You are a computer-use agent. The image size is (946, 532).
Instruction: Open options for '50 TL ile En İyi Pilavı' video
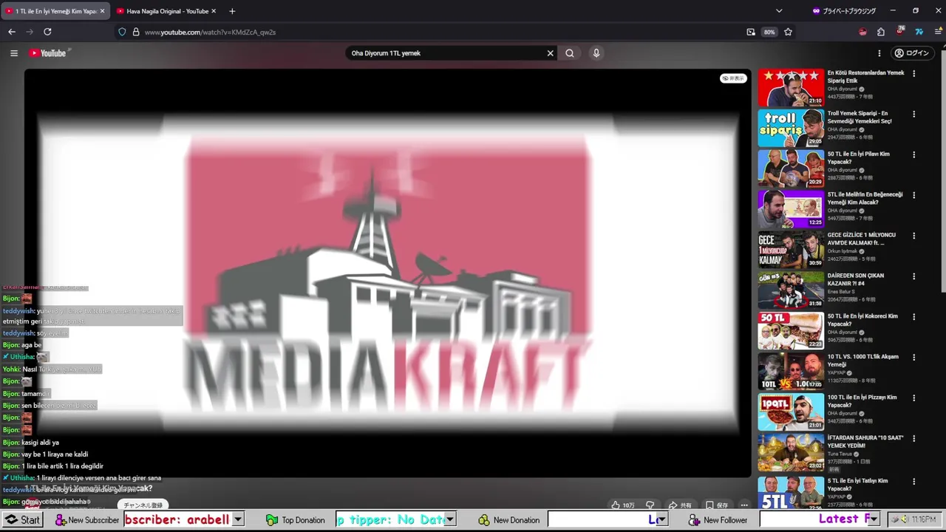pyautogui.click(x=913, y=155)
